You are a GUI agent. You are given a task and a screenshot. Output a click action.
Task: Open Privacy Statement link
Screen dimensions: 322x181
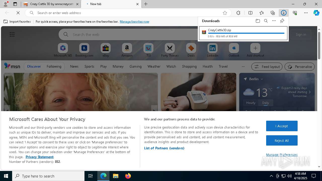tap(39, 157)
